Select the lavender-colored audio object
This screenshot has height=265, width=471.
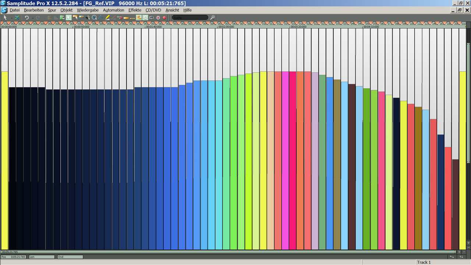click(315, 161)
